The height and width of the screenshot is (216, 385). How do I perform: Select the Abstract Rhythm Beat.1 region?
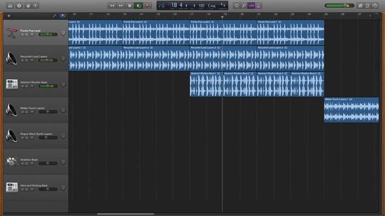pyautogui.click(x=206, y=84)
